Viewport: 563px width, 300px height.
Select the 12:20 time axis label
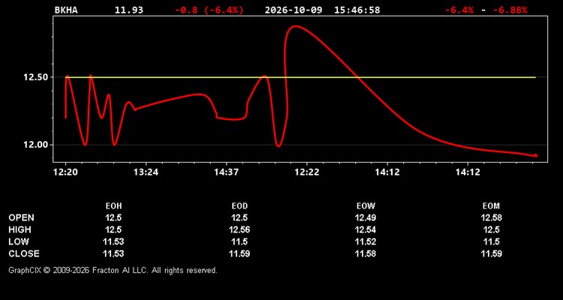[x=66, y=172]
